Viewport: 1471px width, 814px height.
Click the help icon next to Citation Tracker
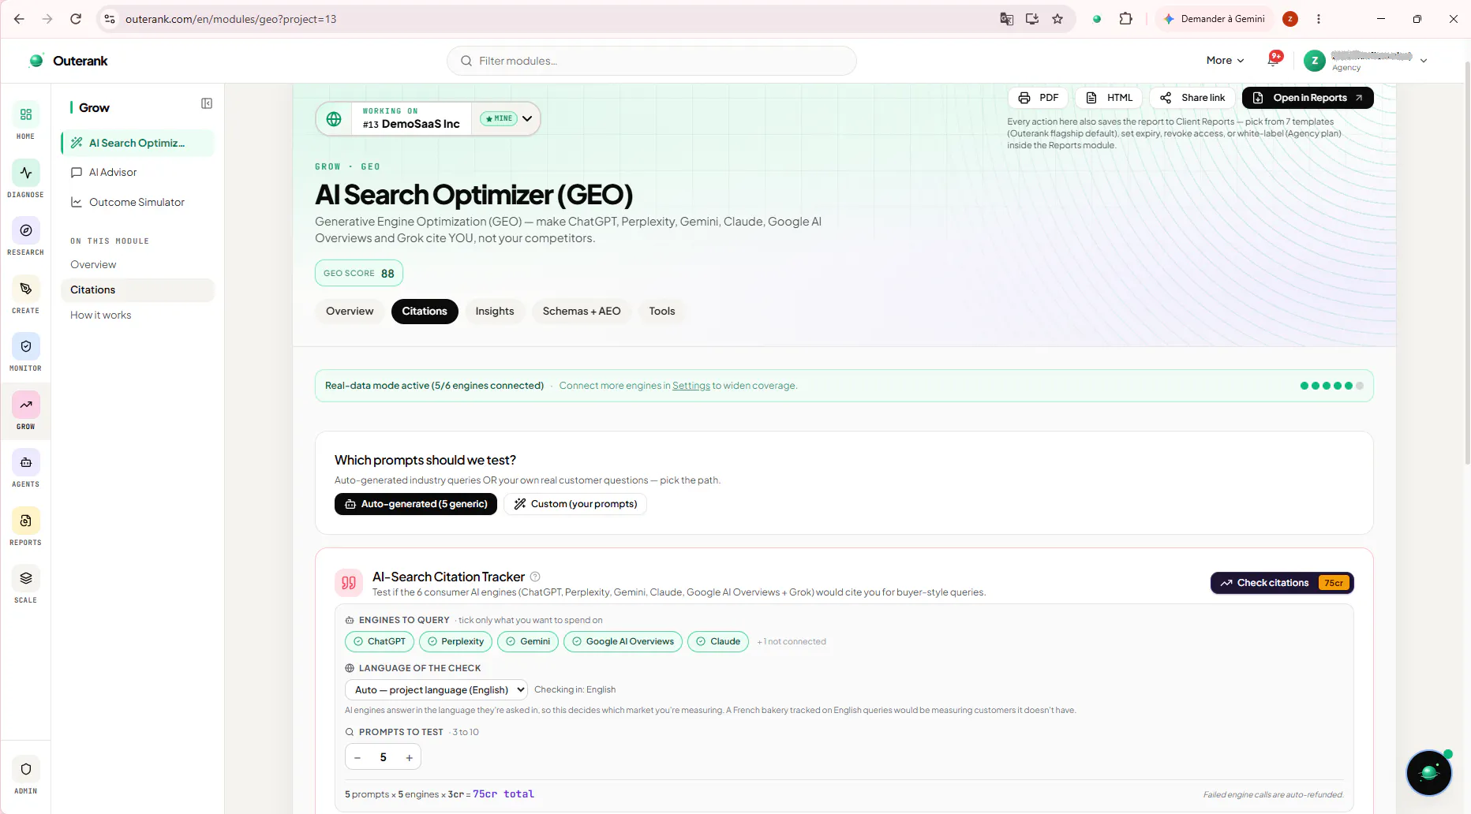(x=535, y=577)
